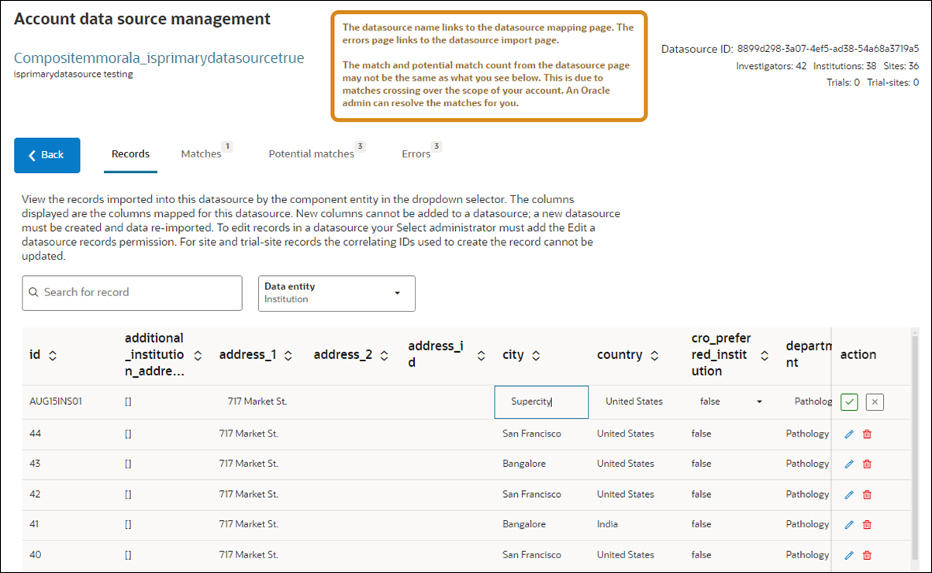Switch to the Records tab
The width and height of the screenshot is (932, 573).
click(130, 154)
